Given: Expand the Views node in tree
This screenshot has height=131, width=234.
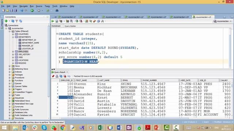Looking at the screenshot, I should click(x=10, y=66).
